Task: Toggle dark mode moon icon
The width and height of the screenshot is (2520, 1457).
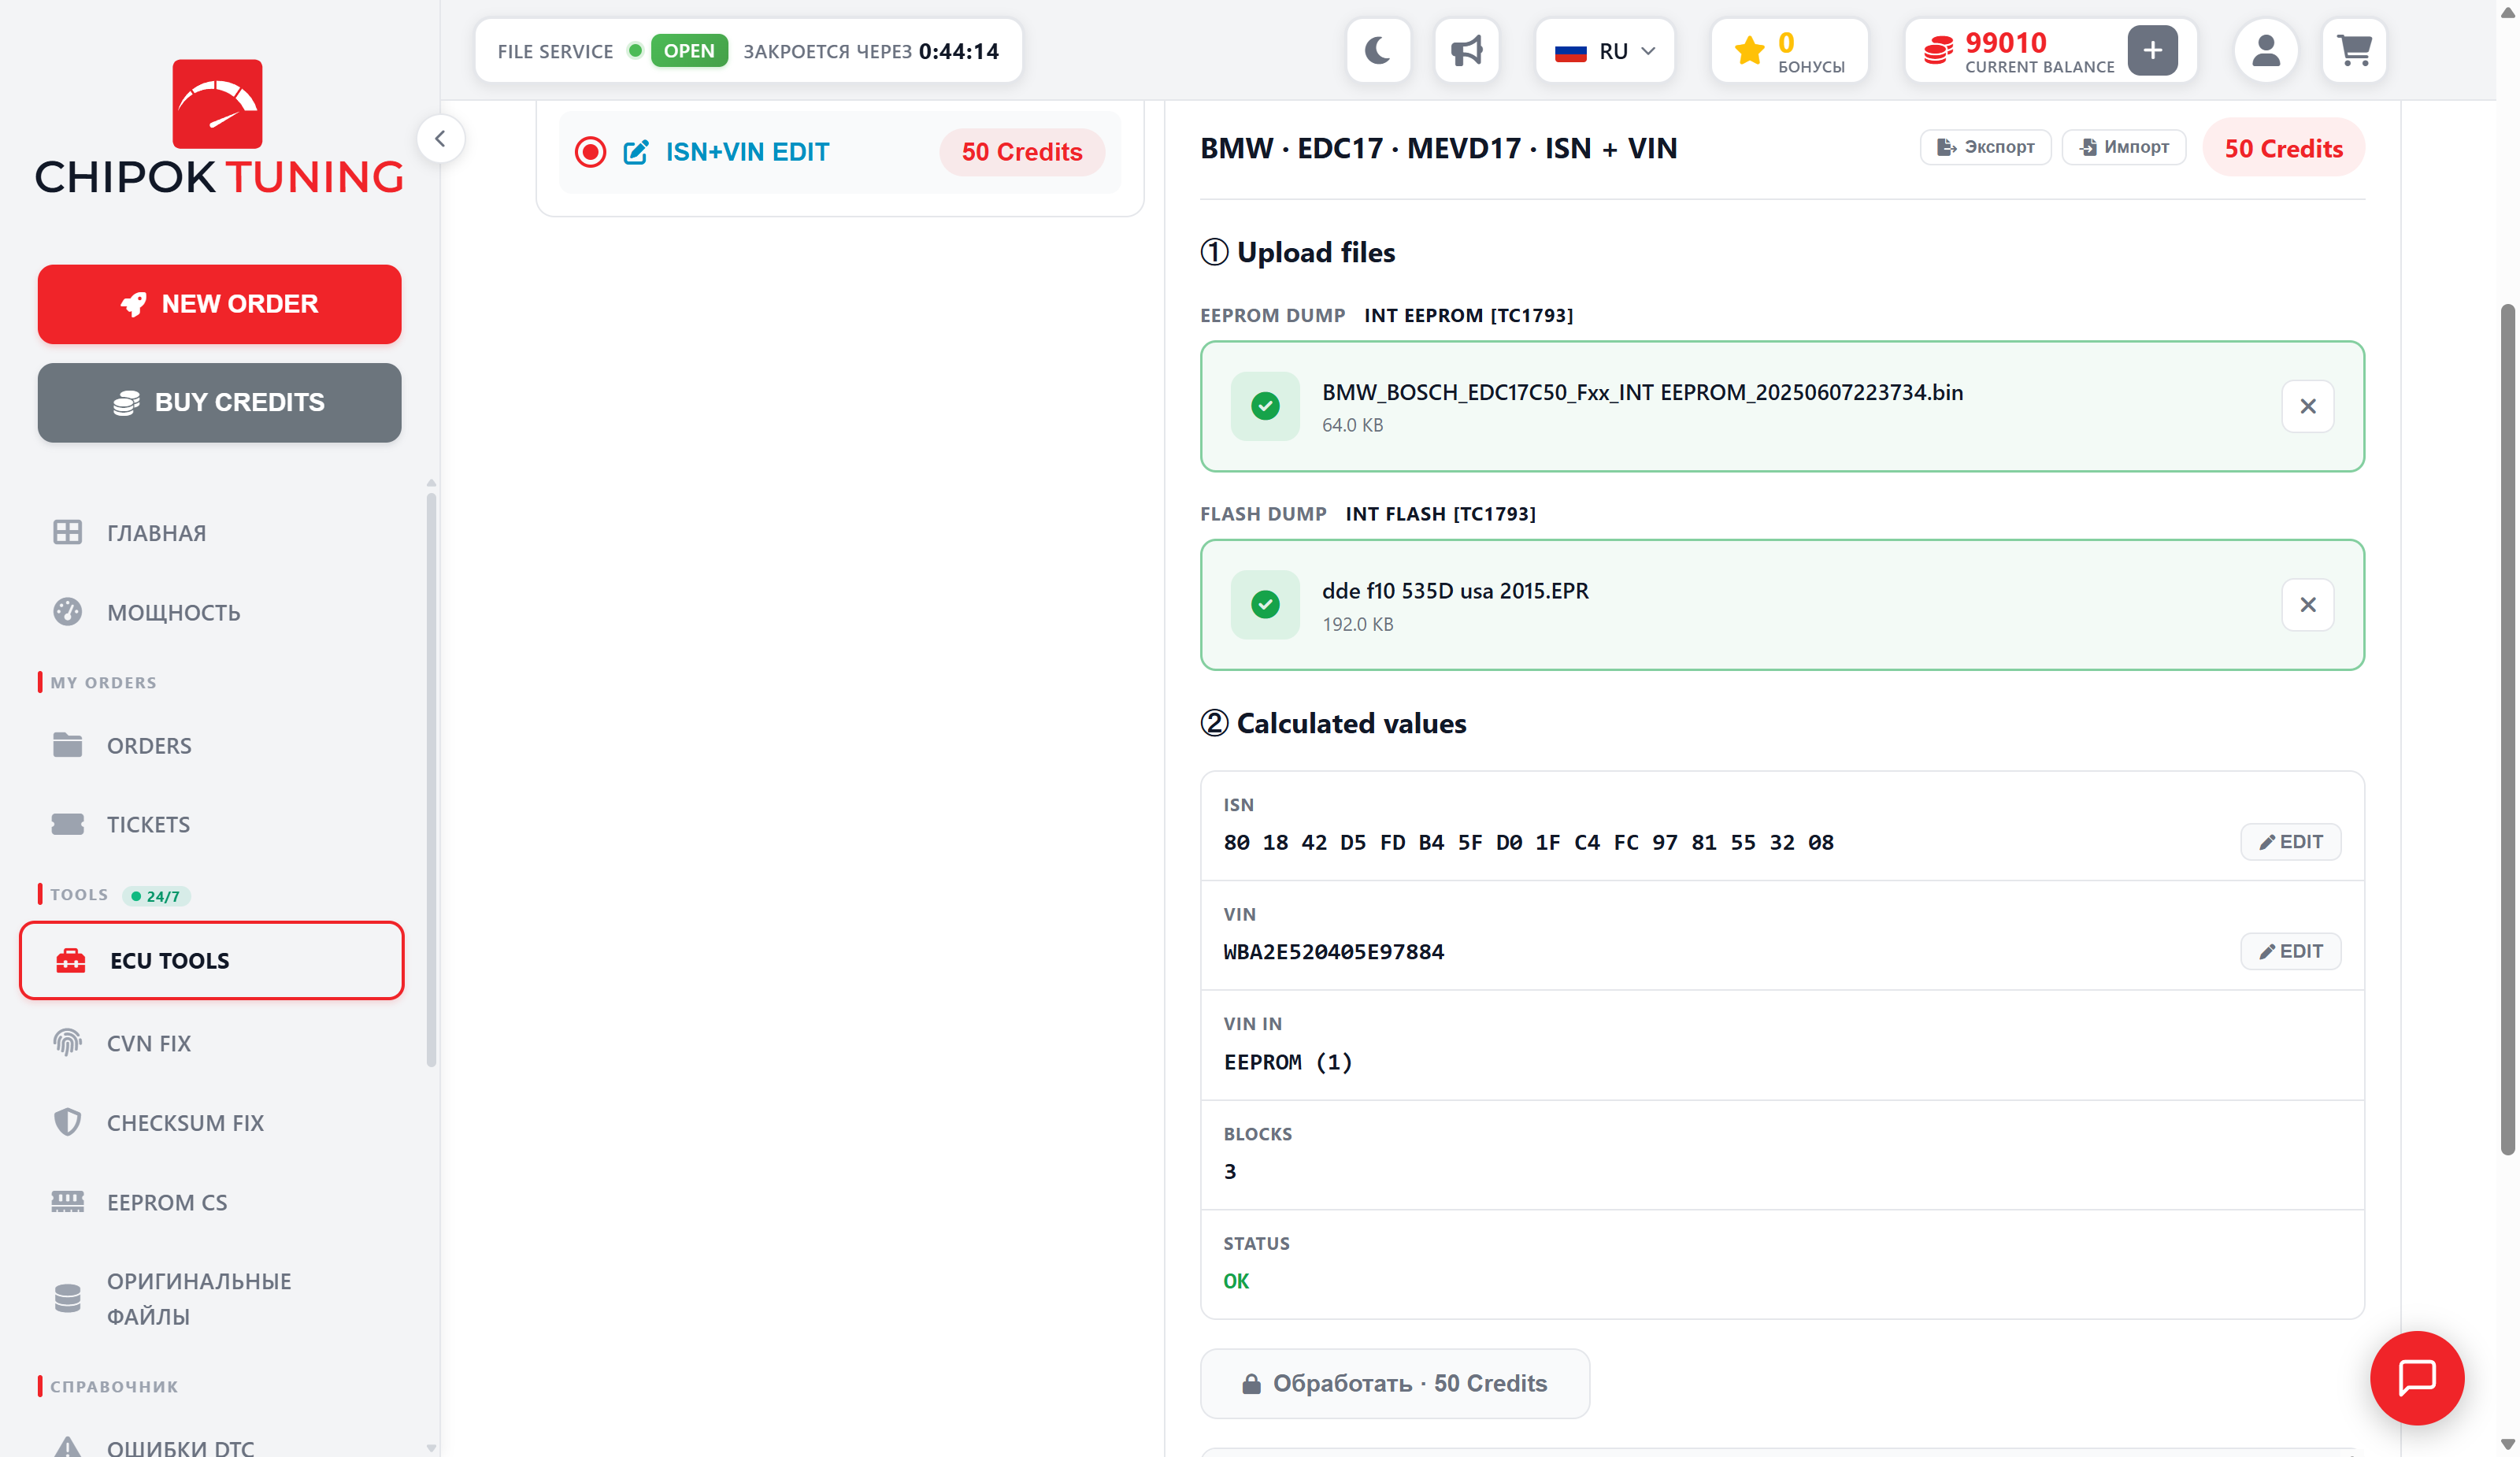Action: (x=1378, y=51)
